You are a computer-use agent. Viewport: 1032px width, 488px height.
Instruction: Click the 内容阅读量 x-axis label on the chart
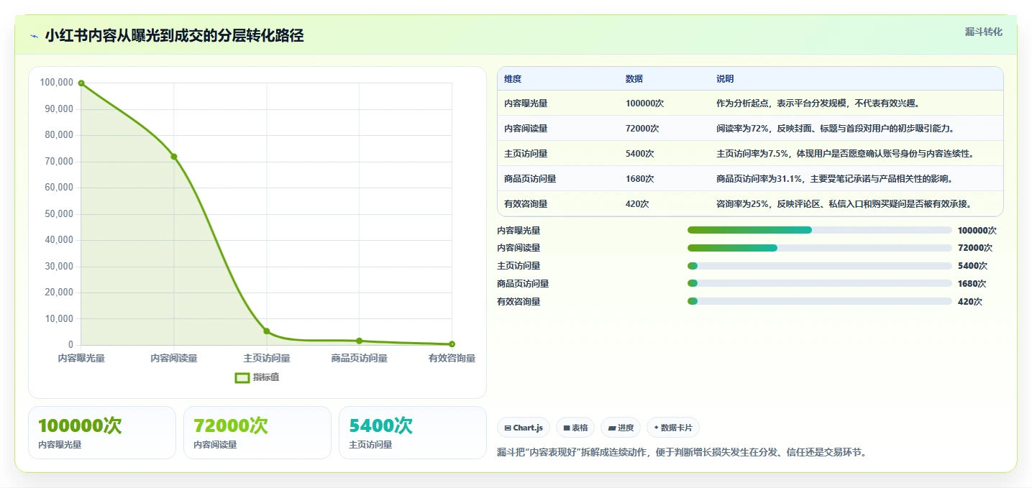pos(174,358)
